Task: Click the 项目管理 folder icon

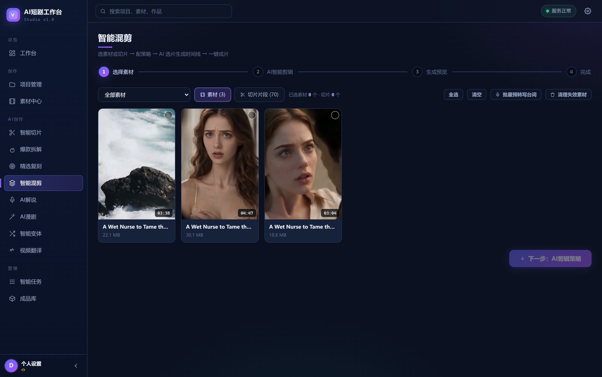Action: 12,85
